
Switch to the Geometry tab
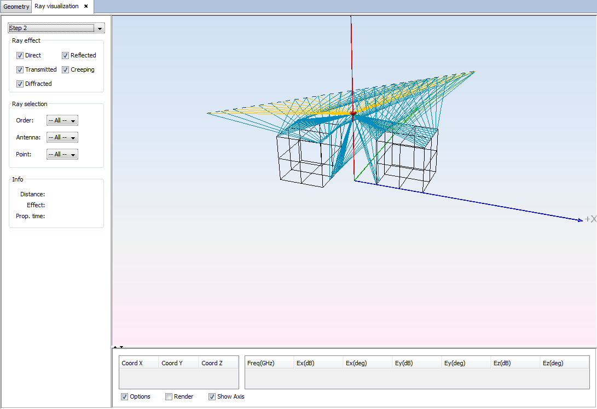pos(16,7)
